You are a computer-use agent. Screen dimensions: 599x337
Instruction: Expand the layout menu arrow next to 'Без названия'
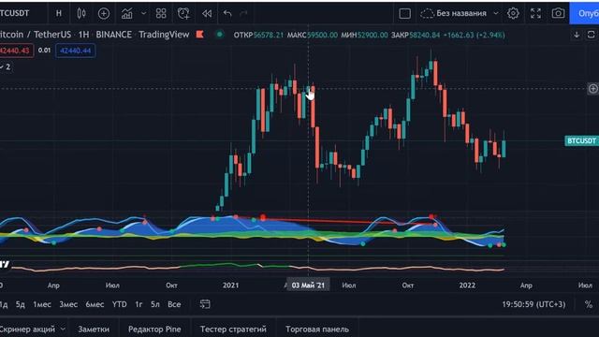(x=496, y=13)
